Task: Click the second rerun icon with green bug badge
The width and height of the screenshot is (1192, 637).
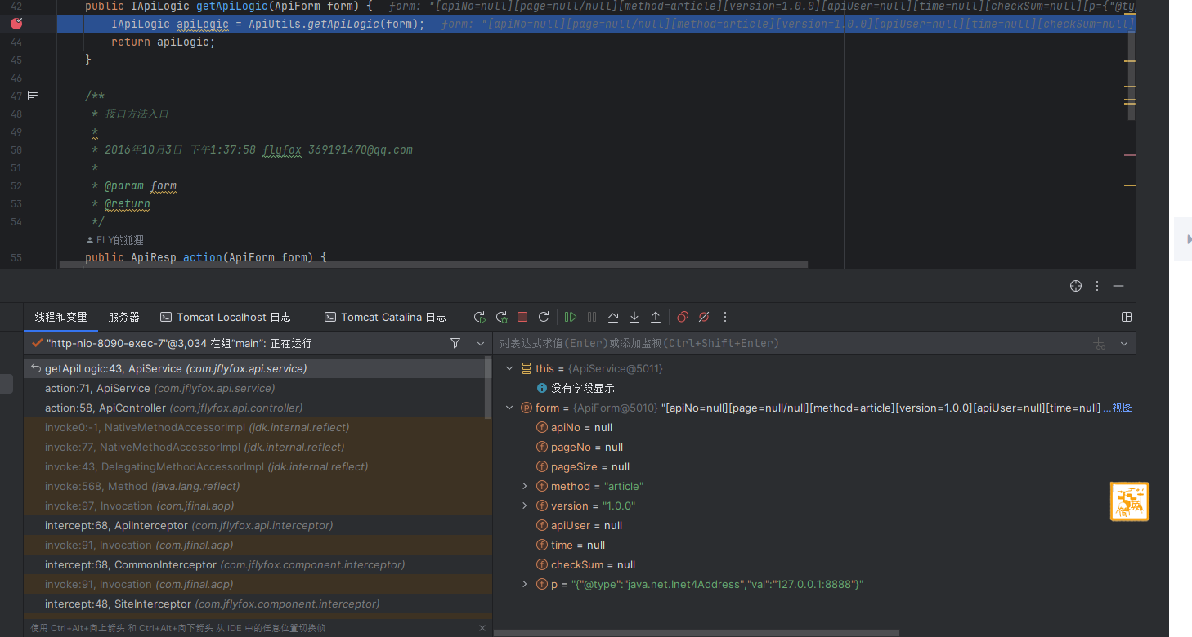Action: point(501,317)
